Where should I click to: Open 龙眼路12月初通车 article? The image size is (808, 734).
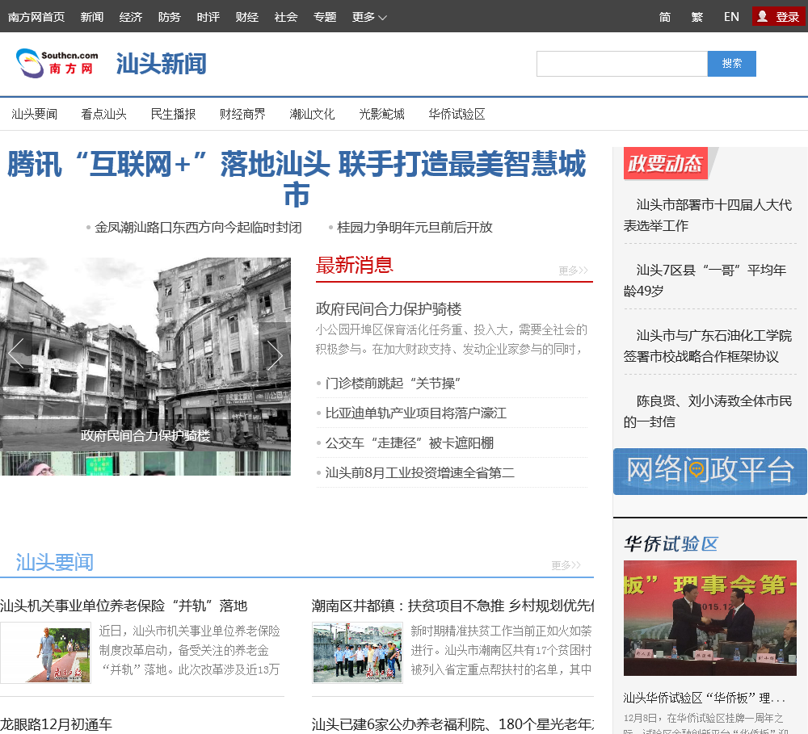coord(57,724)
